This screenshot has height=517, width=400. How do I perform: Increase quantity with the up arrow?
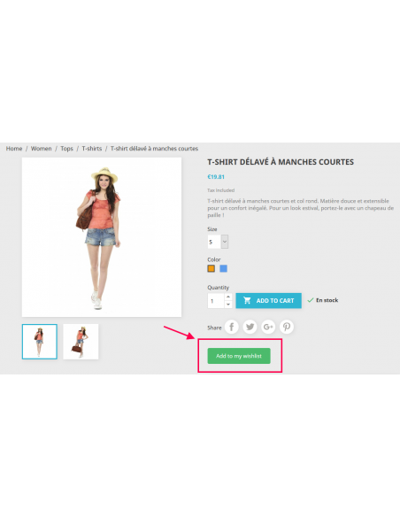(228, 297)
